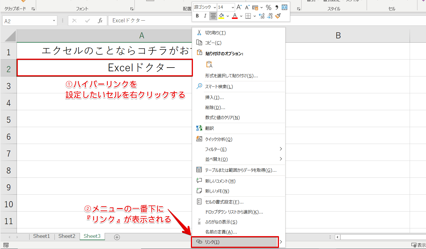Add 新しいコメント(M)
The image size is (426, 249).
pyautogui.click(x=239, y=181)
